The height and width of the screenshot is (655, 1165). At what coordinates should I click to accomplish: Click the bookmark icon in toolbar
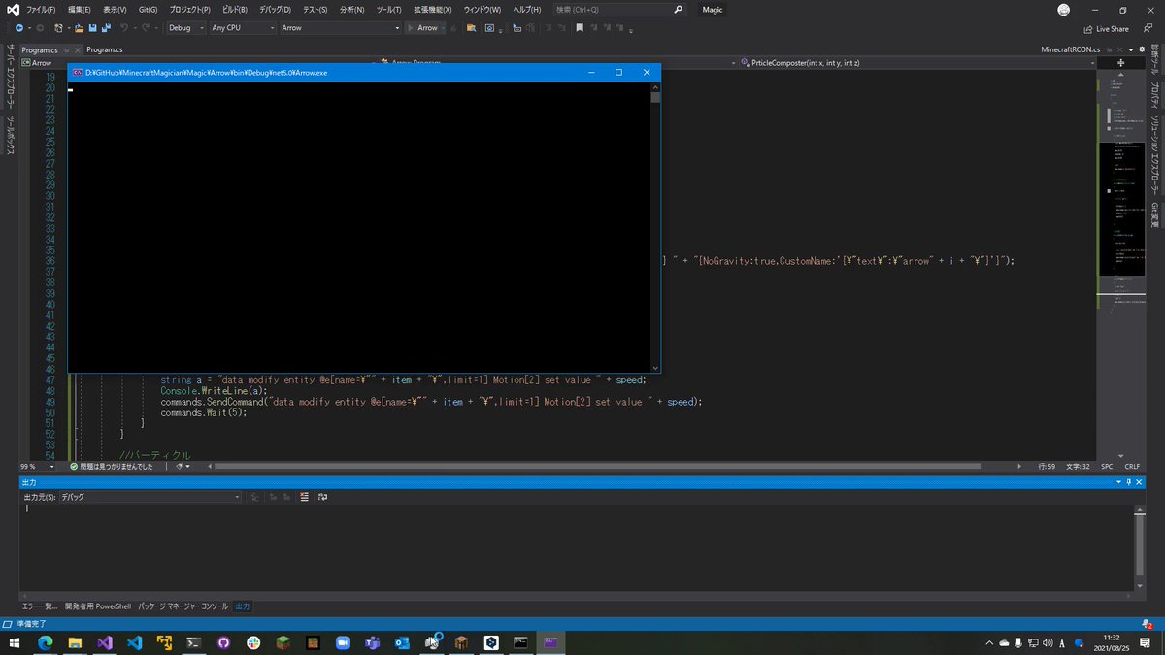(x=580, y=28)
